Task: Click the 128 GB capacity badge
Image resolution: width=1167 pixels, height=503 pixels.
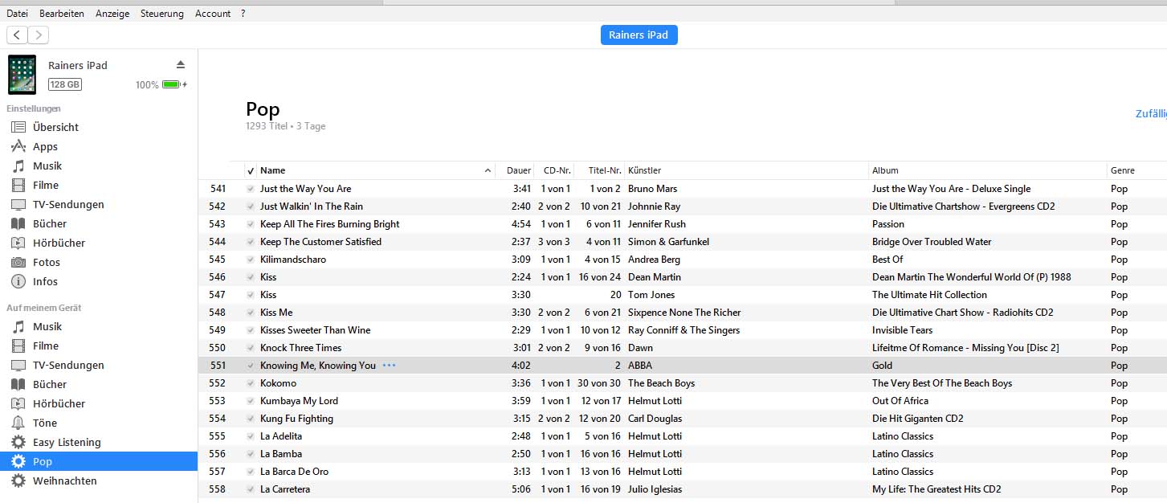Action: 65,84
